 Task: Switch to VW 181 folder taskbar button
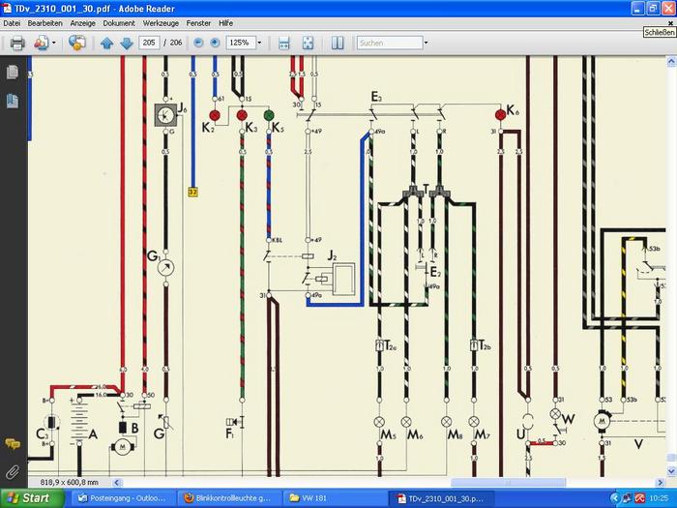point(335,498)
